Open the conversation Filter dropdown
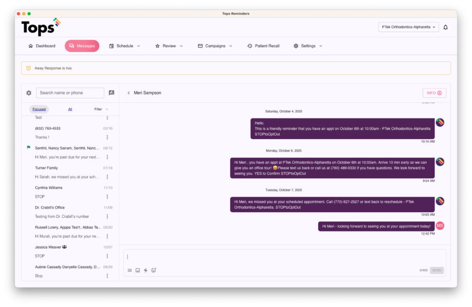 pos(101,109)
